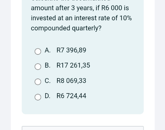165x130 pixels.
Task: Pick the answer text R6 724,44
Action: pos(71,96)
